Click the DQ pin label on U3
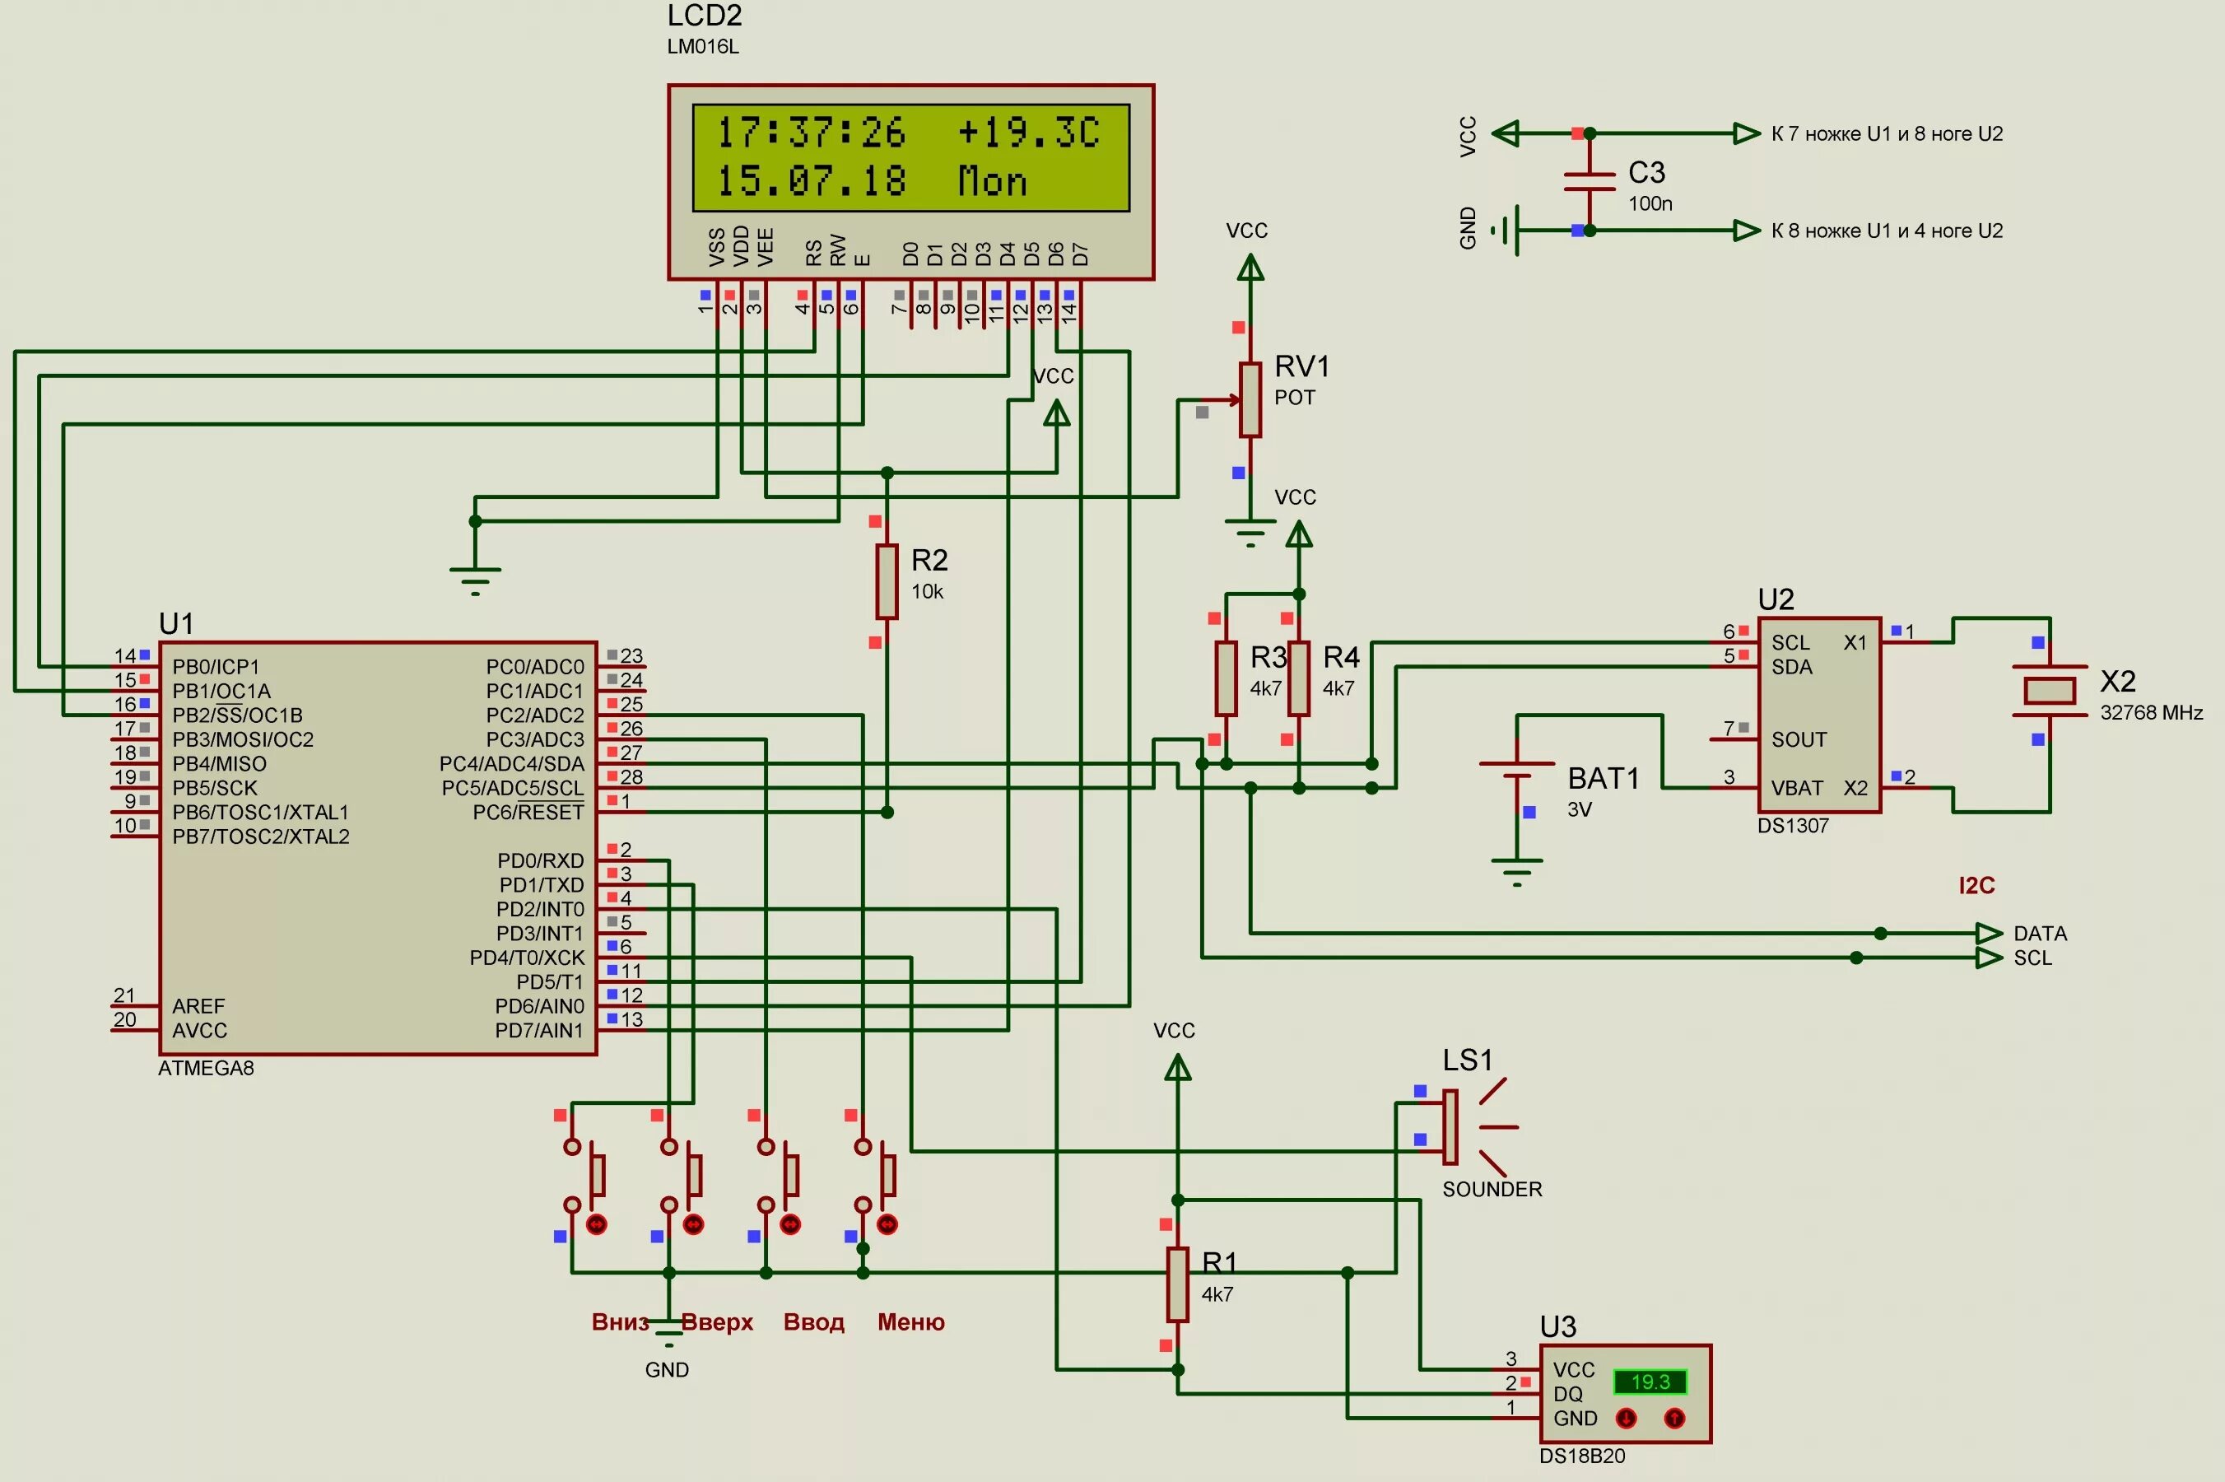This screenshot has width=2225, height=1482. click(1567, 1394)
